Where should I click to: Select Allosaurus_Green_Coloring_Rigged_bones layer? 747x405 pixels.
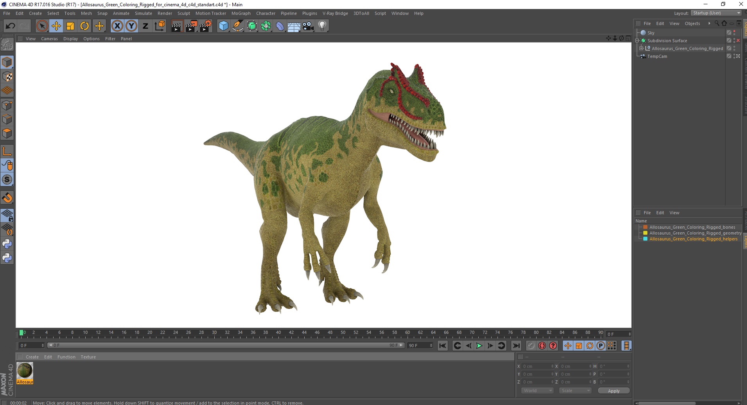pyautogui.click(x=692, y=227)
